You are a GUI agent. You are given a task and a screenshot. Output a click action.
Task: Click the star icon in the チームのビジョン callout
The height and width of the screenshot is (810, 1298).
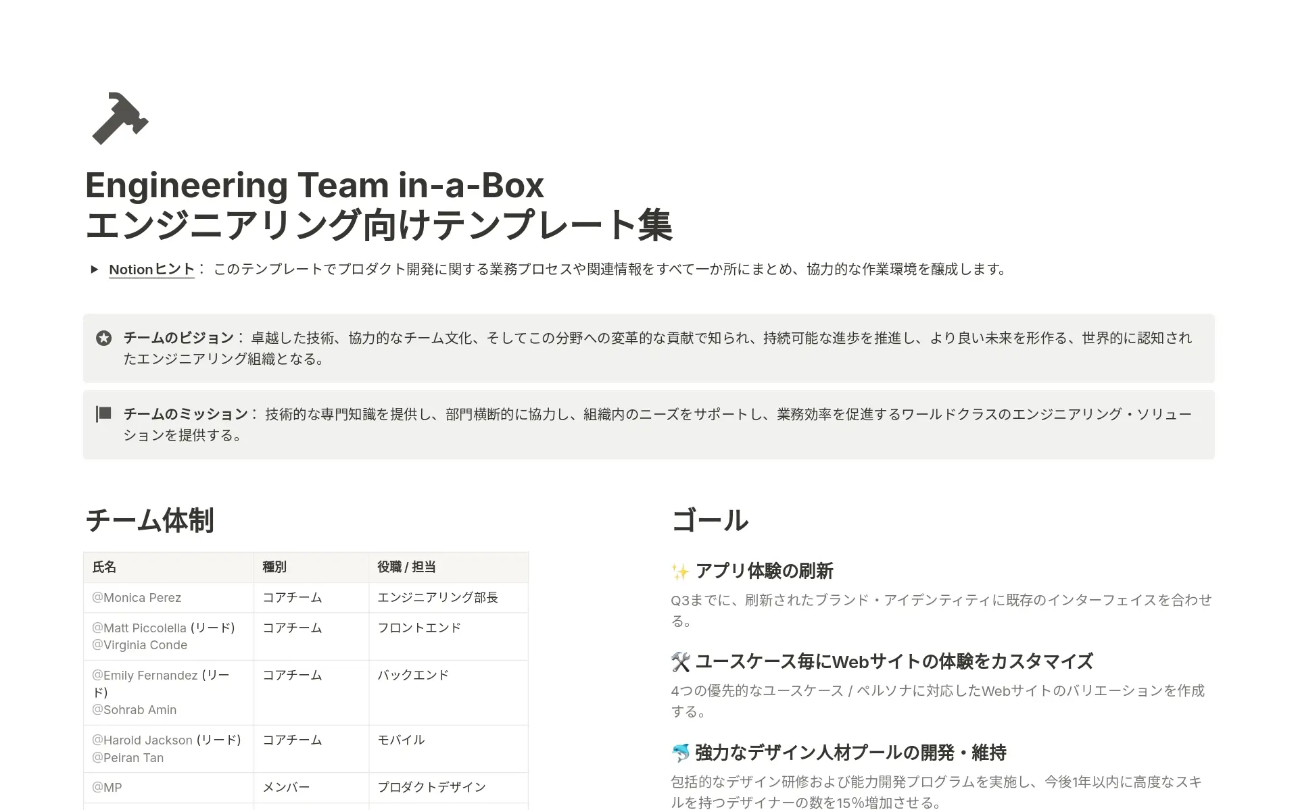(103, 338)
